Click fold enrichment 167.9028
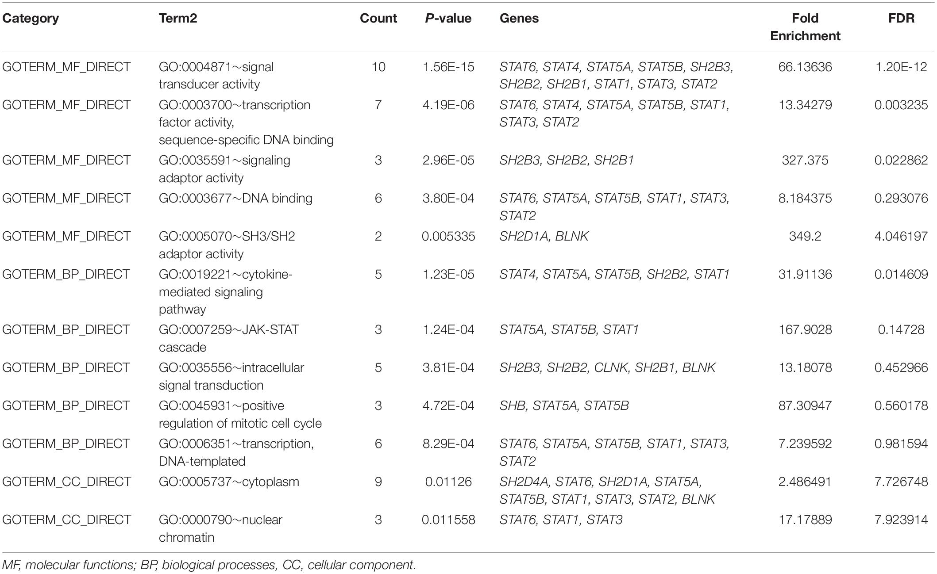Screen dimensions: 937x574 (x=805, y=330)
